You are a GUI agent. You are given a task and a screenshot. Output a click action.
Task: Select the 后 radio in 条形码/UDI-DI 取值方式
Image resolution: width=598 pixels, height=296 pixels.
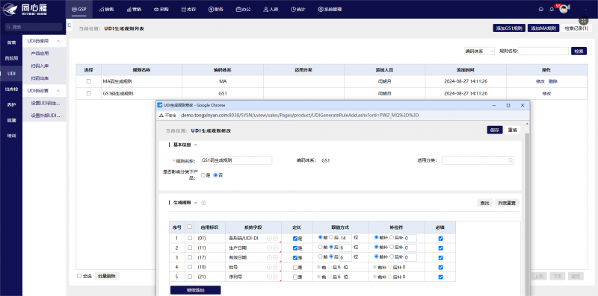[x=331, y=237]
